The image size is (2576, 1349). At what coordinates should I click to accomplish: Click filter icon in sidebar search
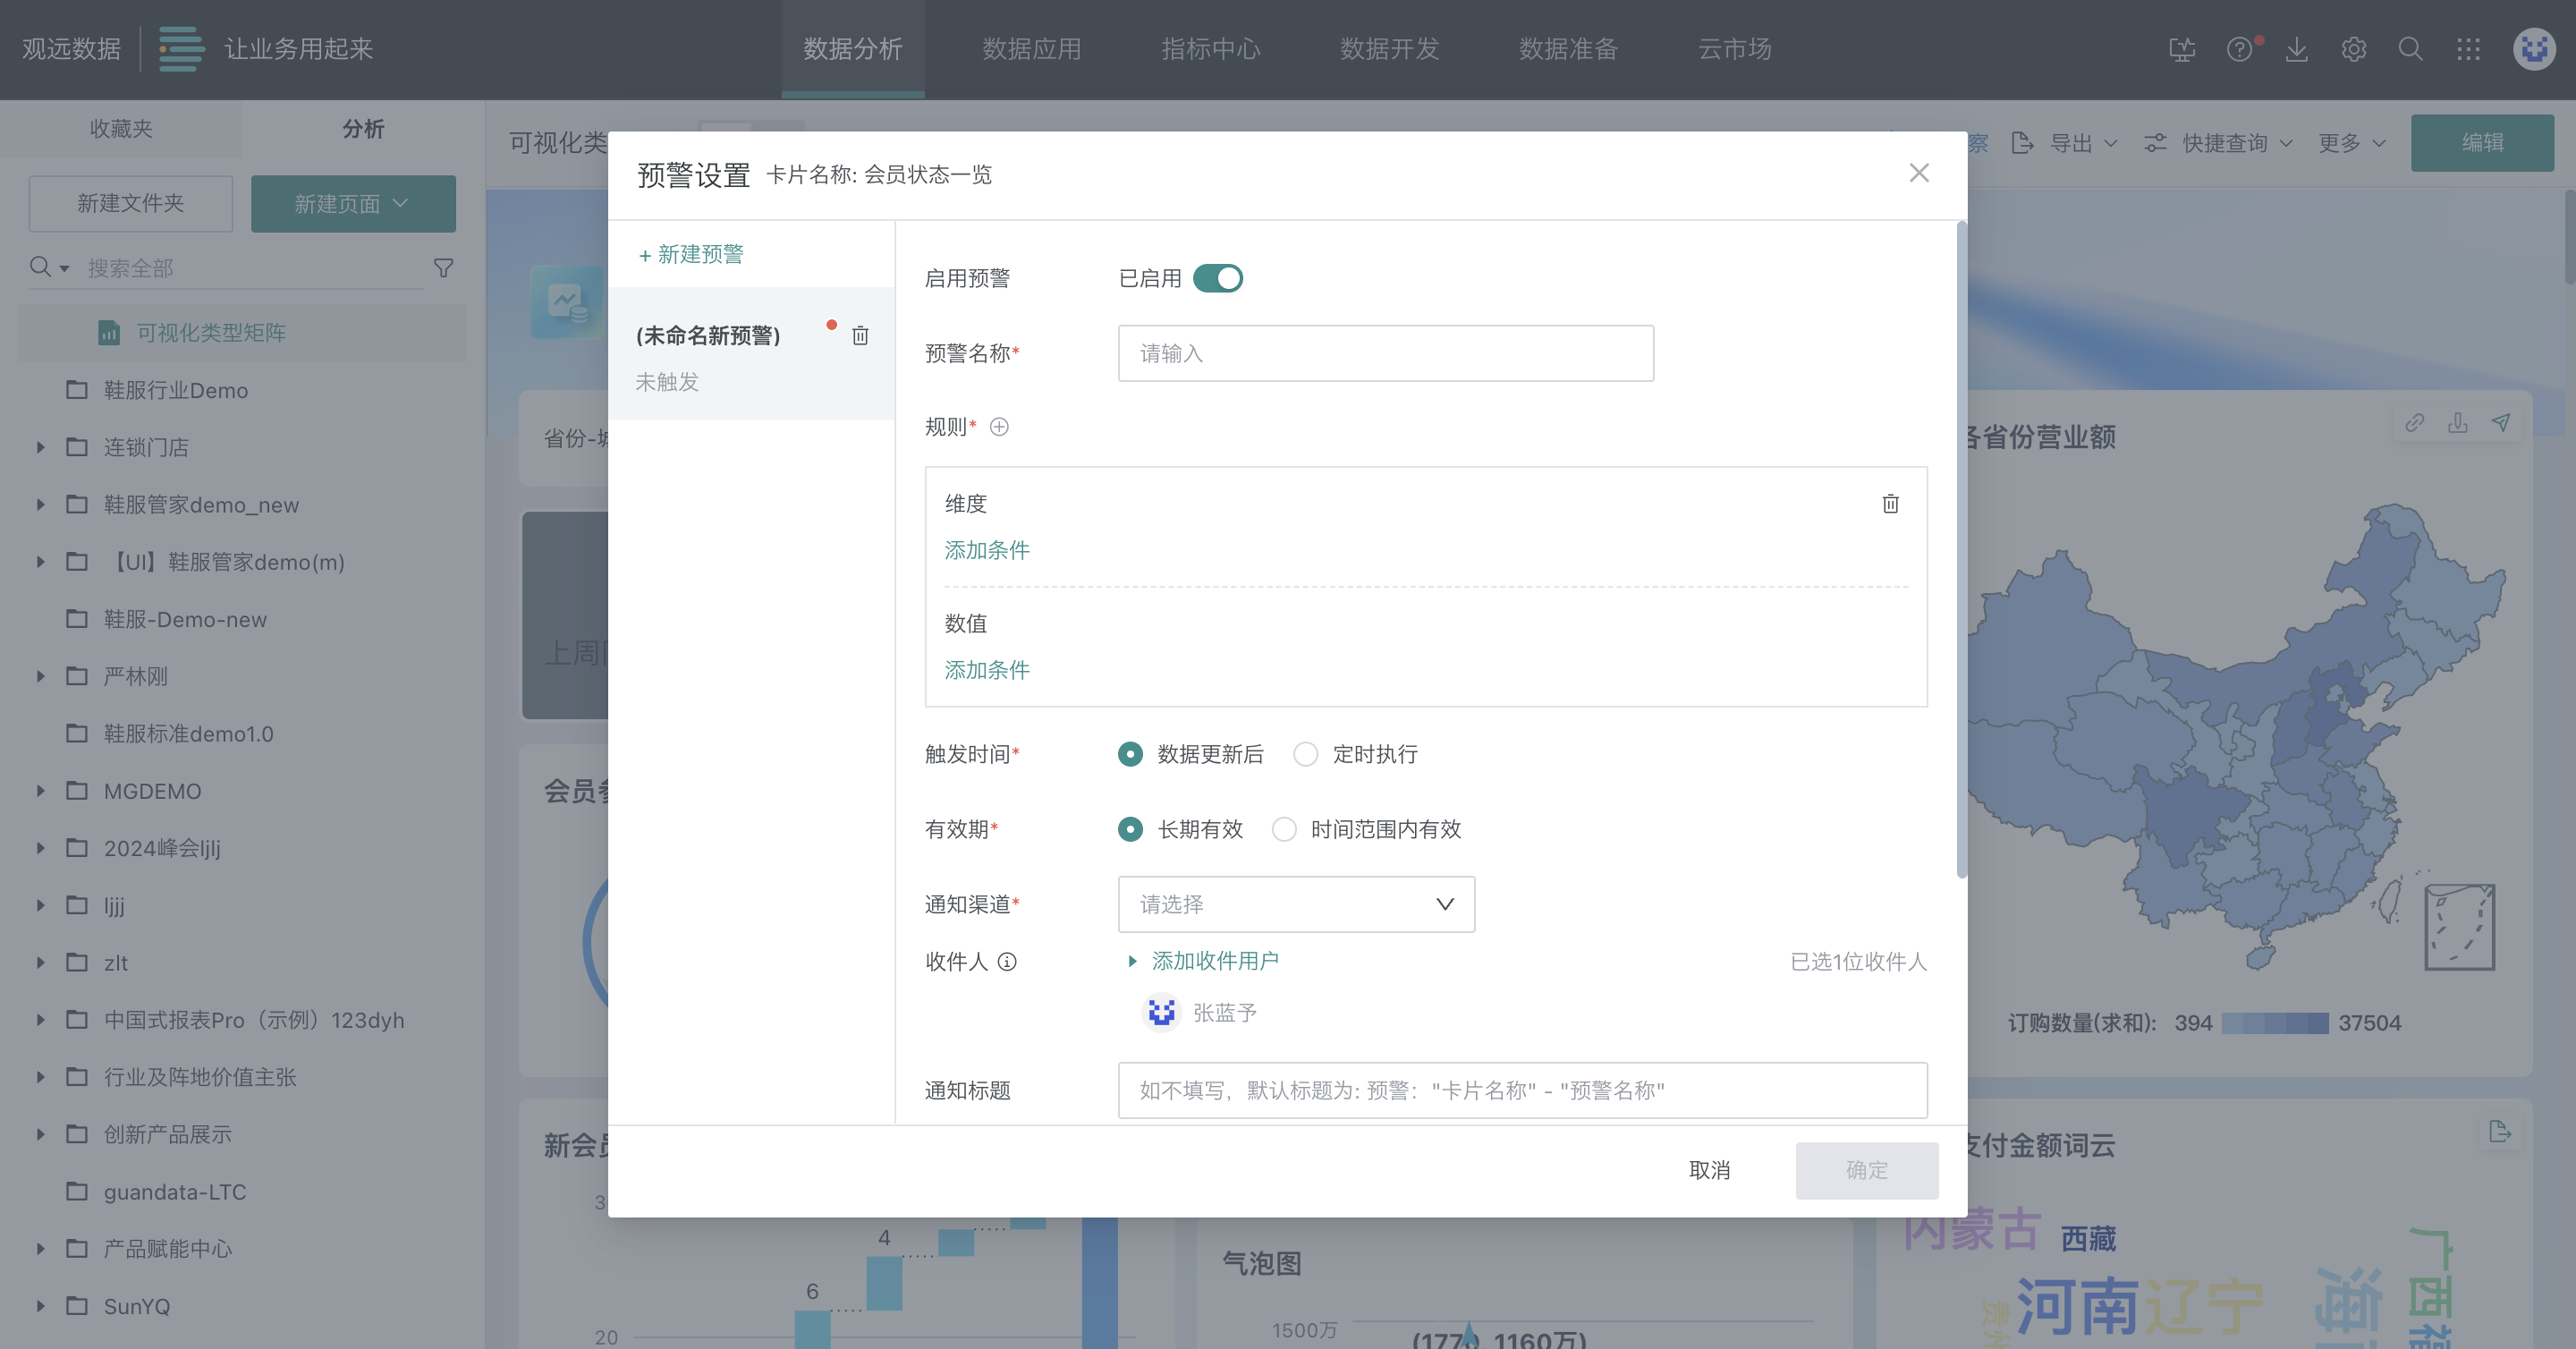pos(443,268)
